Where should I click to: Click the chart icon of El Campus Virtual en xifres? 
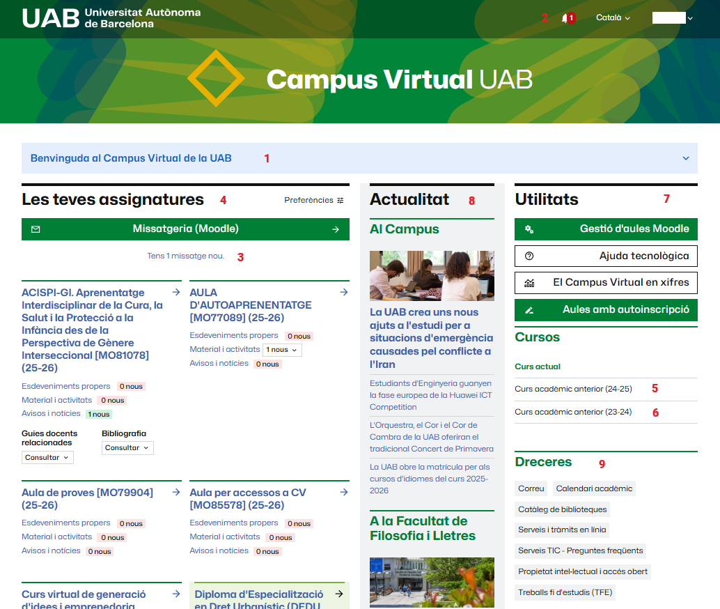coord(529,283)
